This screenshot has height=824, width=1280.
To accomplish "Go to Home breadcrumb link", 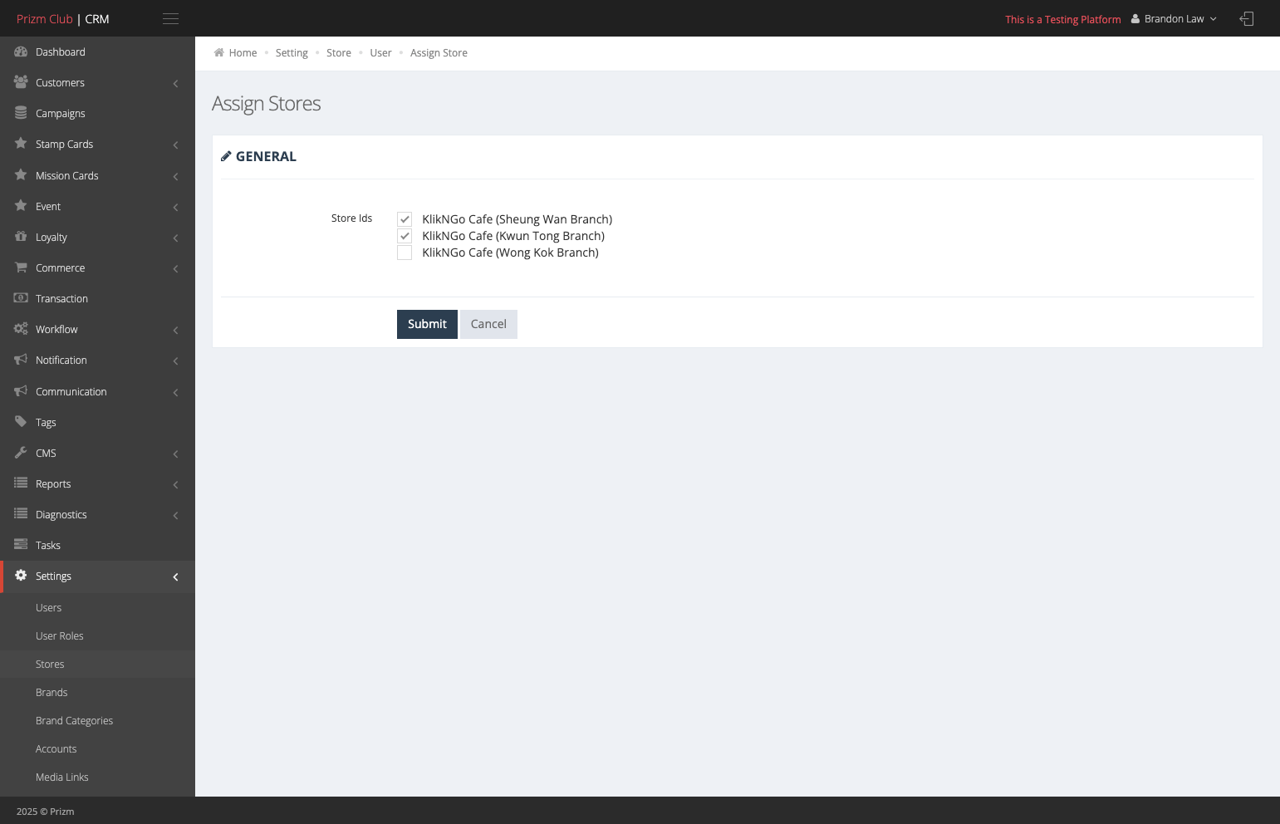I will pyautogui.click(x=243, y=53).
